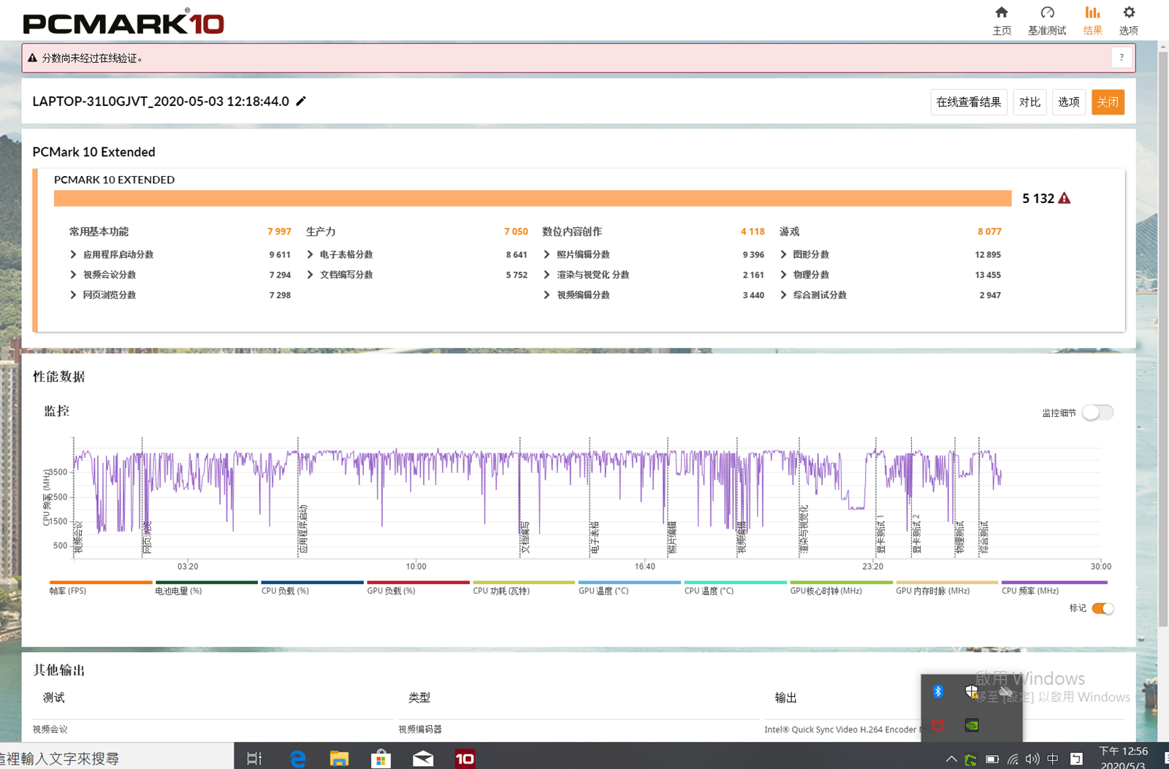Image resolution: width=1169 pixels, height=769 pixels.
Task: Click the Bluetooth icon in tray popup
Action: [x=938, y=691]
